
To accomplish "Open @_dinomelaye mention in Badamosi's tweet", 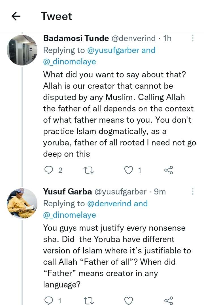I will [69, 62].
